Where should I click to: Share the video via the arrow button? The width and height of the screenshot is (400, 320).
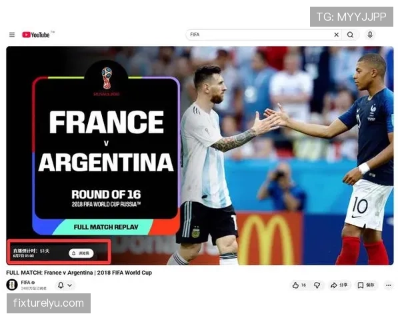[x=339, y=285]
